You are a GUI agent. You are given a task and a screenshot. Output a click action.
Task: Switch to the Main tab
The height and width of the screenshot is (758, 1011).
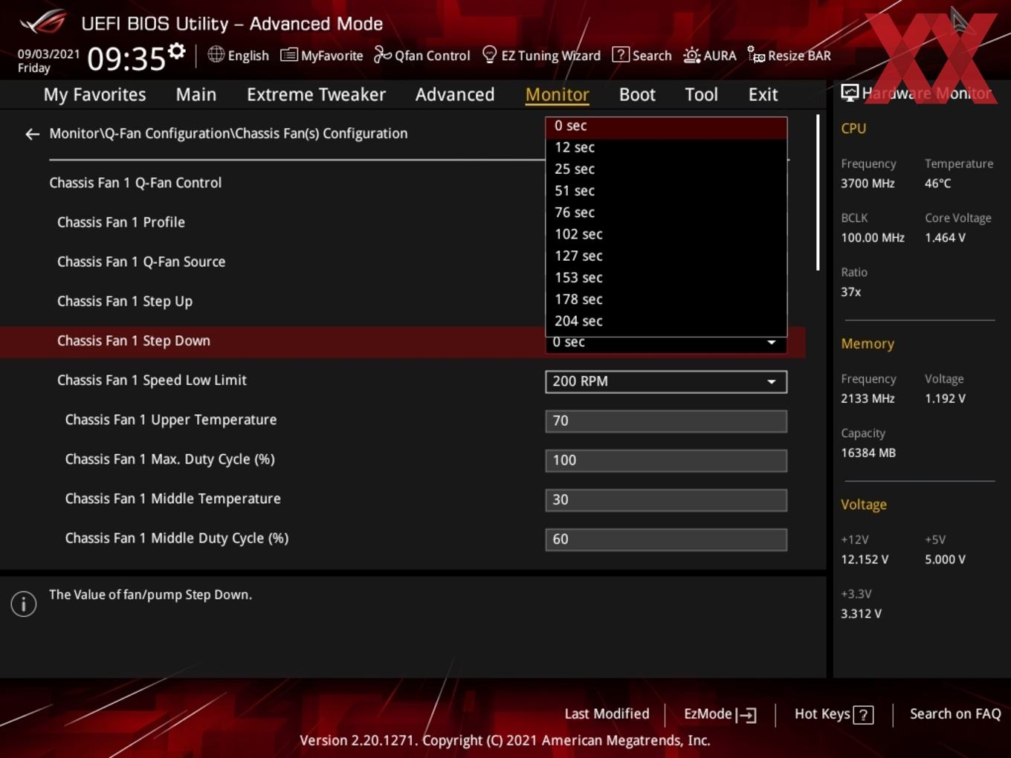point(196,94)
